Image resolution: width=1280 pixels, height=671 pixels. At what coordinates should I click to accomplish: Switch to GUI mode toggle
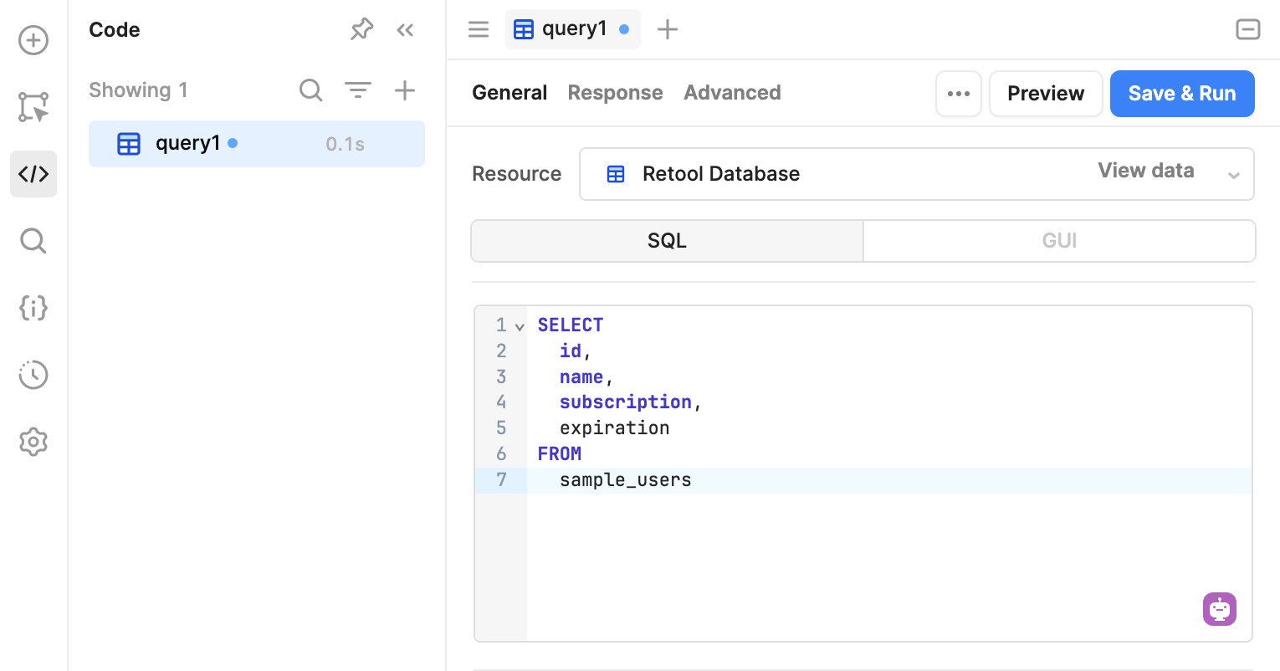pyautogui.click(x=1059, y=241)
